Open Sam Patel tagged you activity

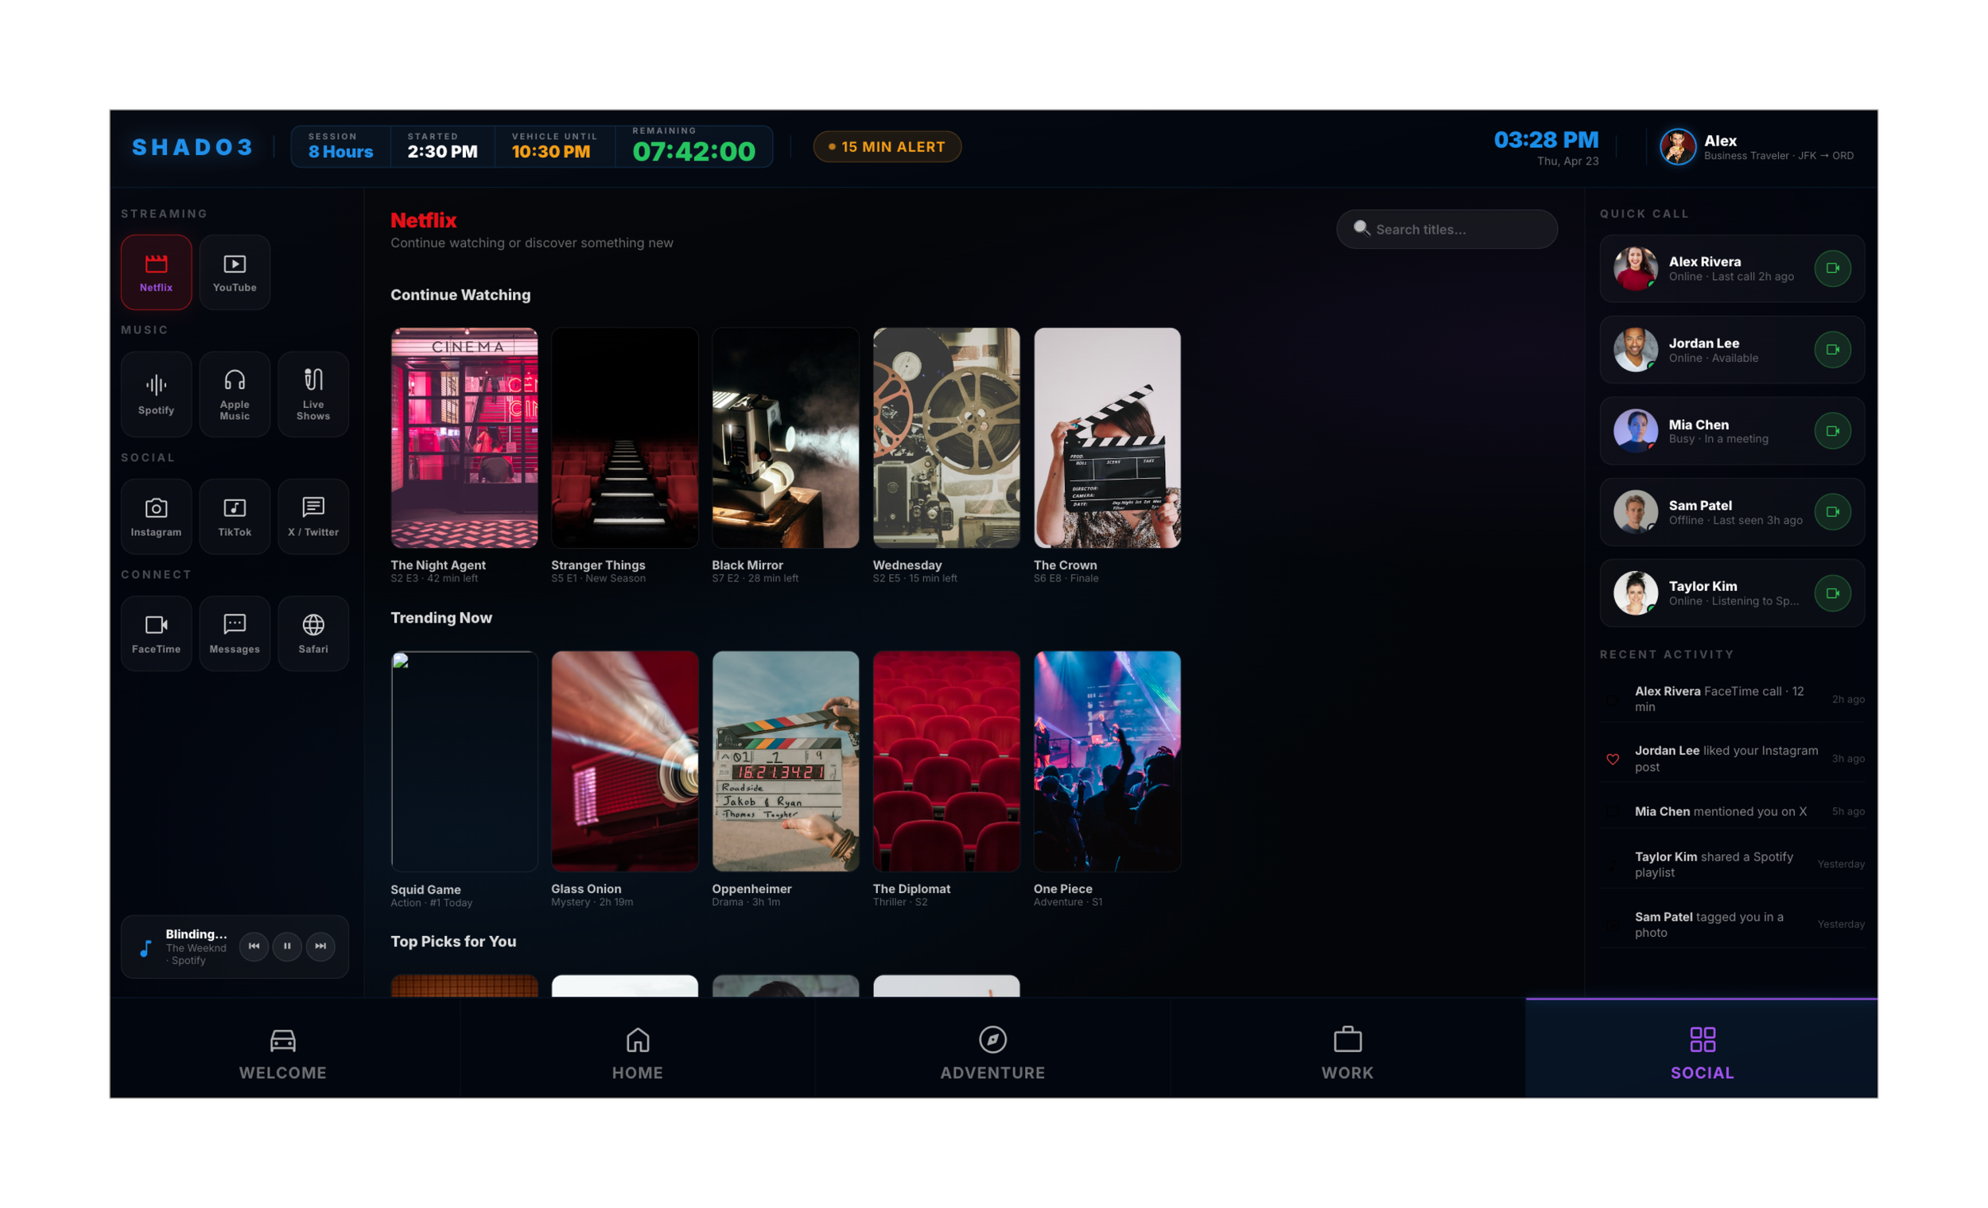click(x=1732, y=924)
